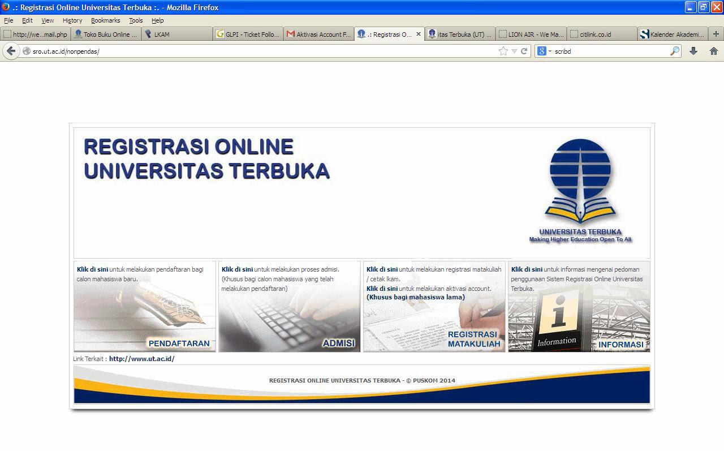Switch to the http://we...mail.php tab
Viewport: 724px width, 451px height.
[36, 34]
